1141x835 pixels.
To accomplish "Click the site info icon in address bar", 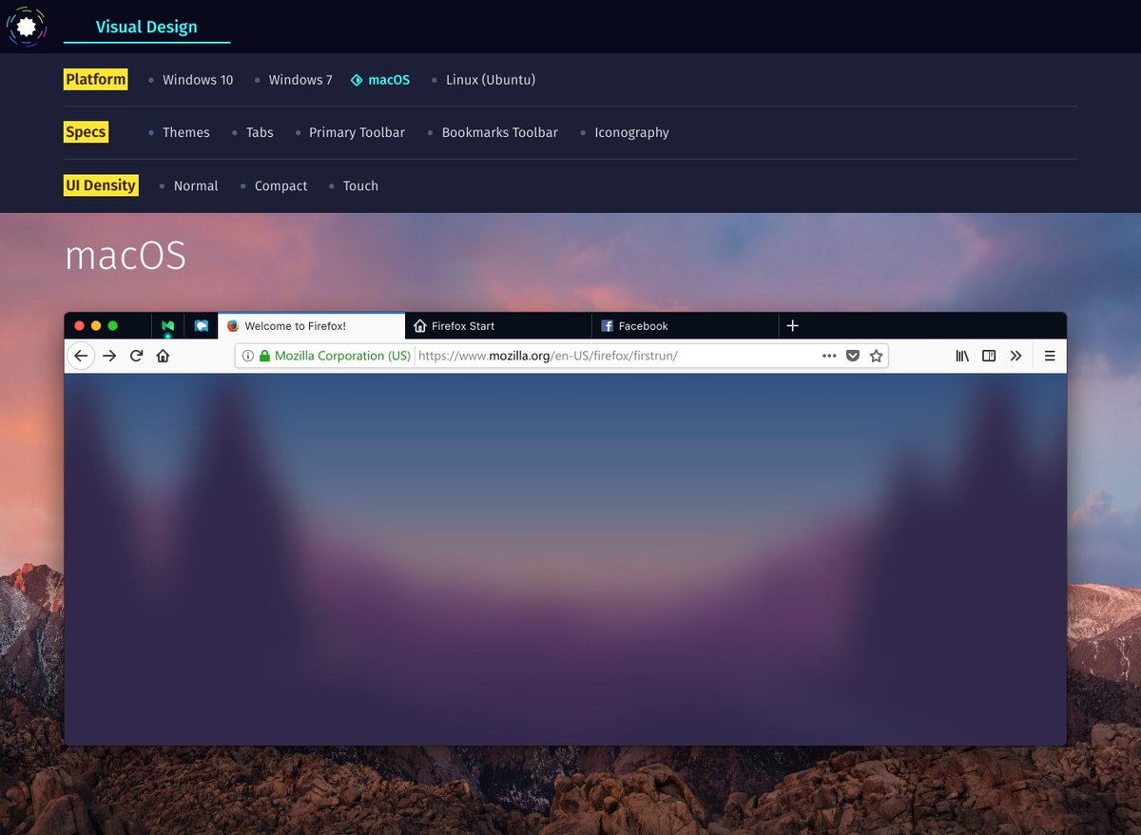I will click(x=248, y=356).
